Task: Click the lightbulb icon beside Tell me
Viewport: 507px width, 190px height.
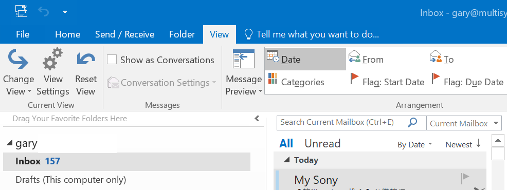Action: pyautogui.click(x=248, y=34)
